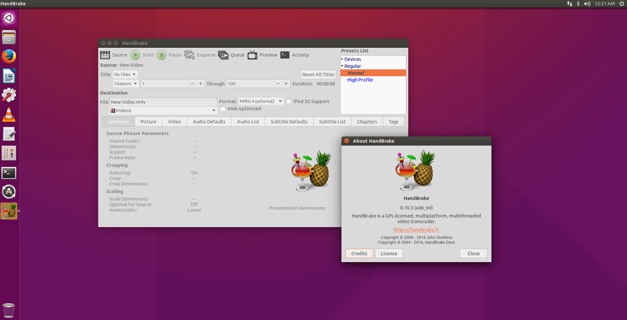Click the File name field New Video.m4v
Screen dimensions: 627x320
coord(163,102)
